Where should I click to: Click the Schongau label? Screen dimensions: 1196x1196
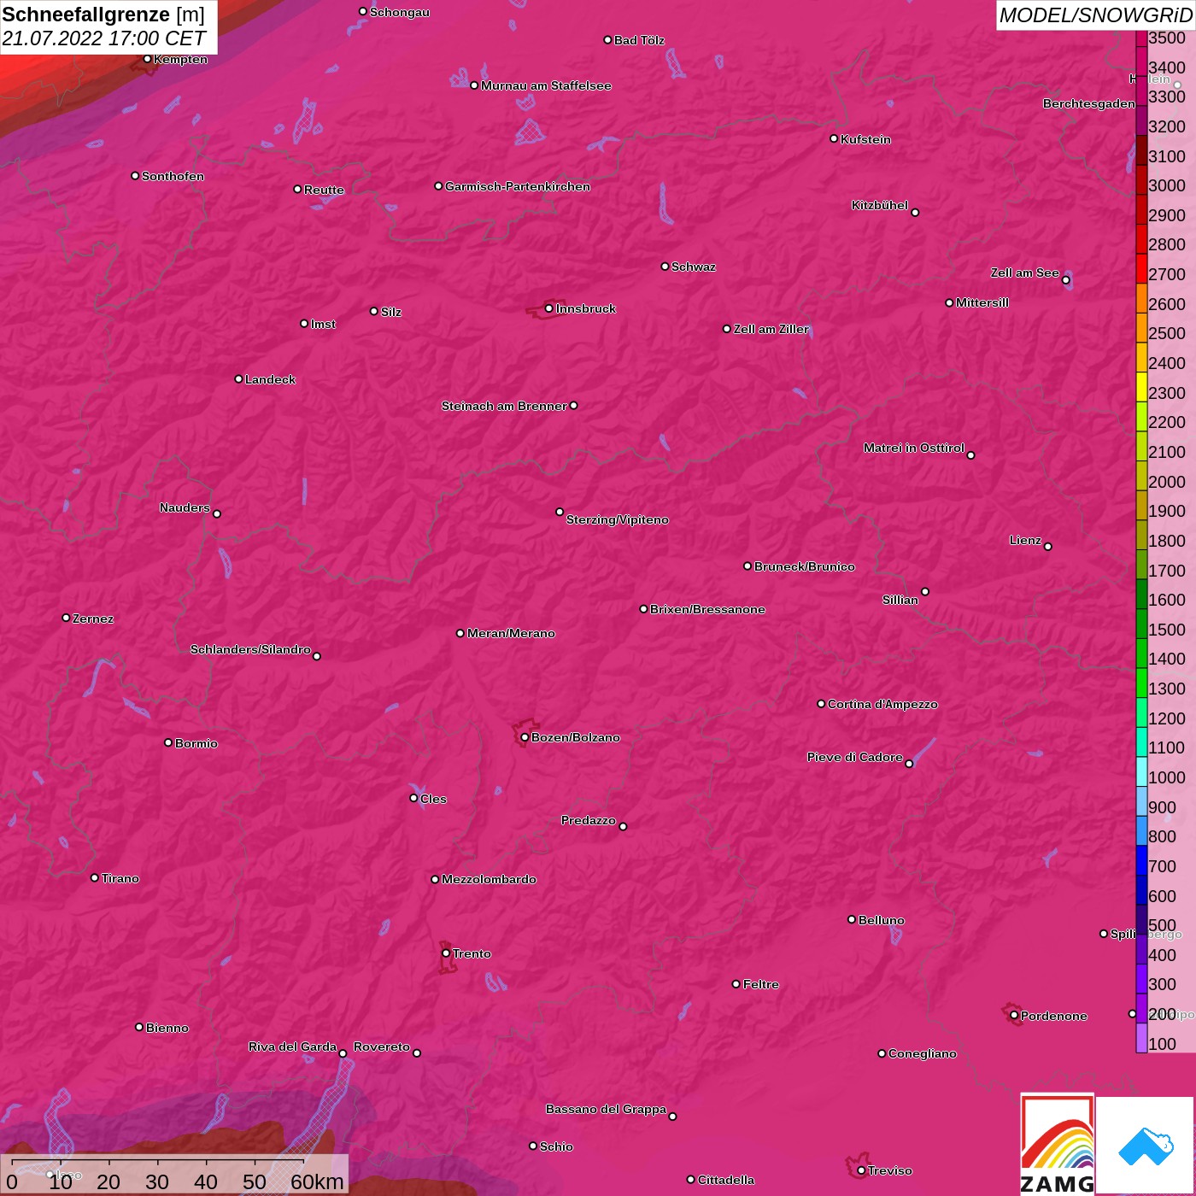point(400,12)
